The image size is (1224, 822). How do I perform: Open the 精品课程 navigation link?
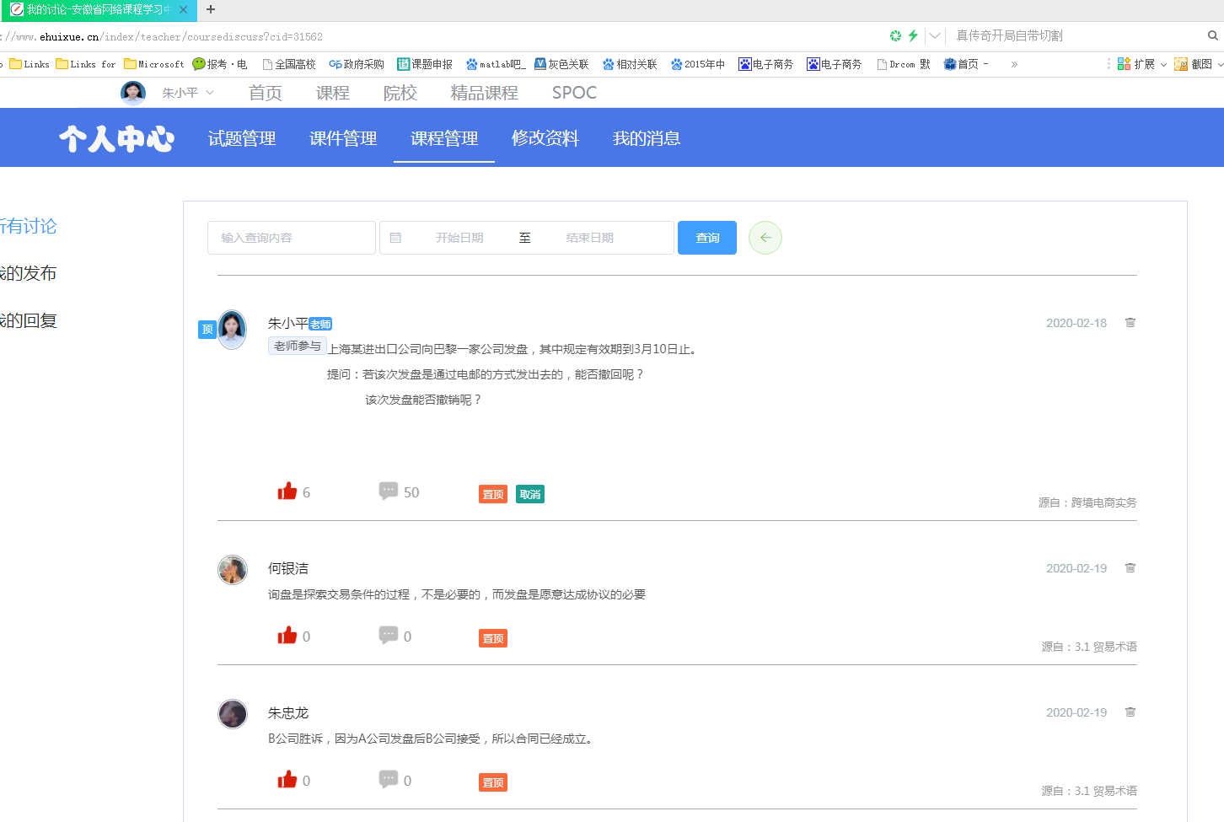484,93
